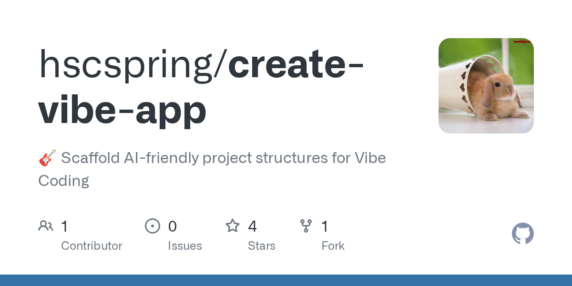Open the hscspring owner name
This screenshot has width=572, height=286.
point(128,64)
